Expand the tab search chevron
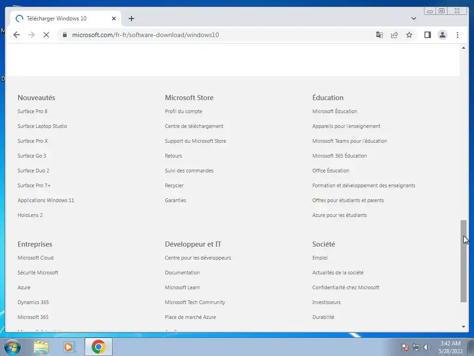 (x=414, y=19)
